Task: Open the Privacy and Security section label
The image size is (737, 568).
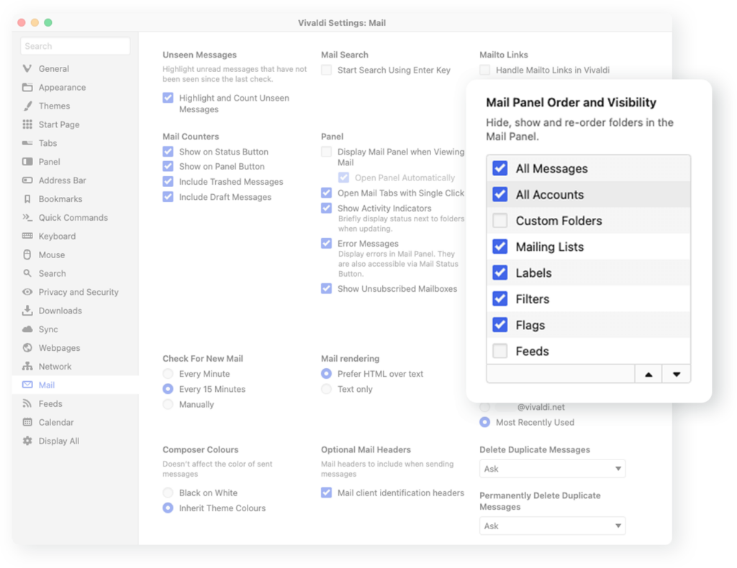Action: tap(78, 292)
